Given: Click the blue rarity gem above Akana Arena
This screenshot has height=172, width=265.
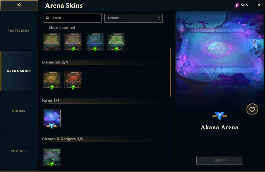Looking at the screenshot, I should click(219, 116).
